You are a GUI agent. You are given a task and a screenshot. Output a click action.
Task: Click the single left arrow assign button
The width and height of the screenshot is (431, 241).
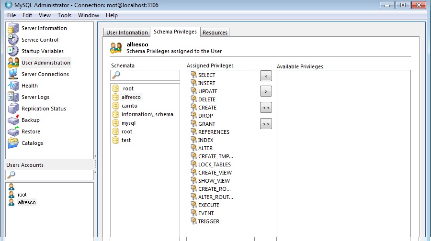[x=266, y=76]
